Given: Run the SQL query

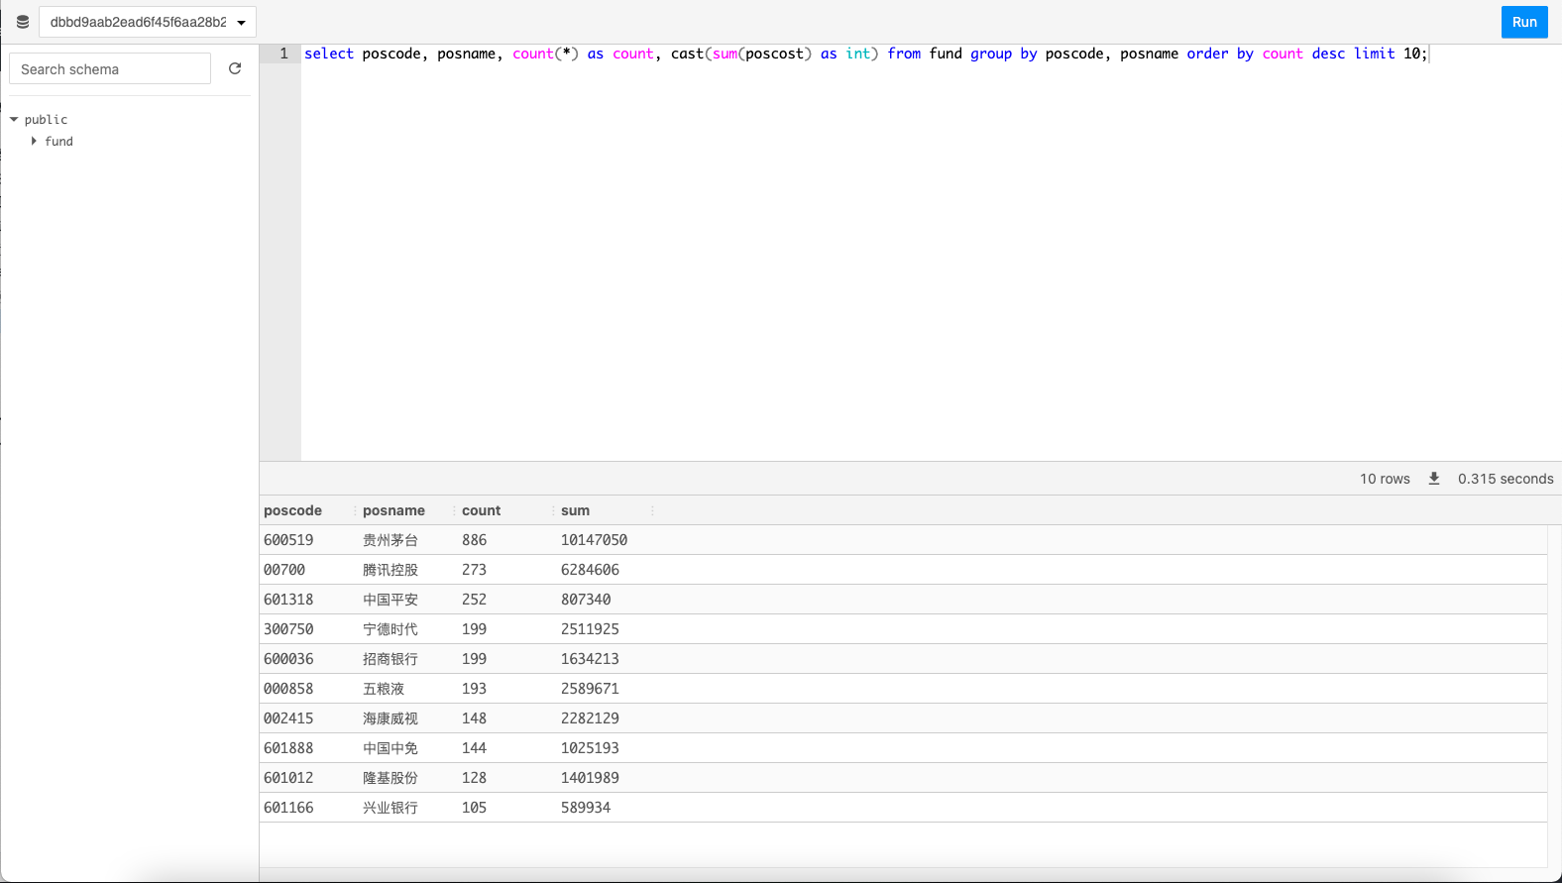Looking at the screenshot, I should (1524, 22).
